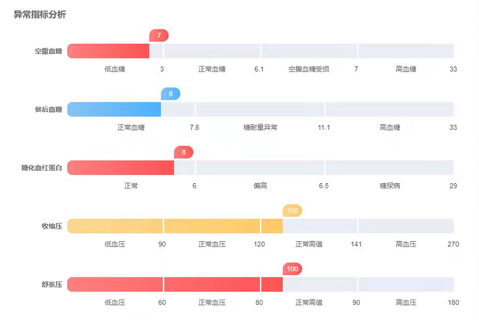This screenshot has height=320, width=479.
Task: Click the blue filled 餐后血糖 bar
Action: [x=114, y=110]
